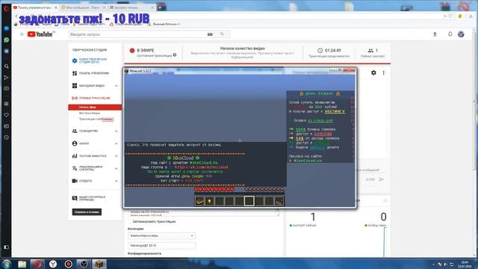This screenshot has height=269, width=478.
Task: Open the speed dial grid icon in sidebar
Action: coord(6,104)
